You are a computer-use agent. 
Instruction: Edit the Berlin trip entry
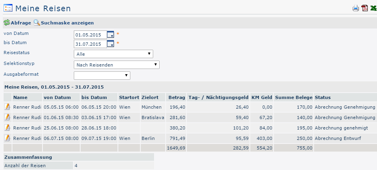click(x=7, y=138)
